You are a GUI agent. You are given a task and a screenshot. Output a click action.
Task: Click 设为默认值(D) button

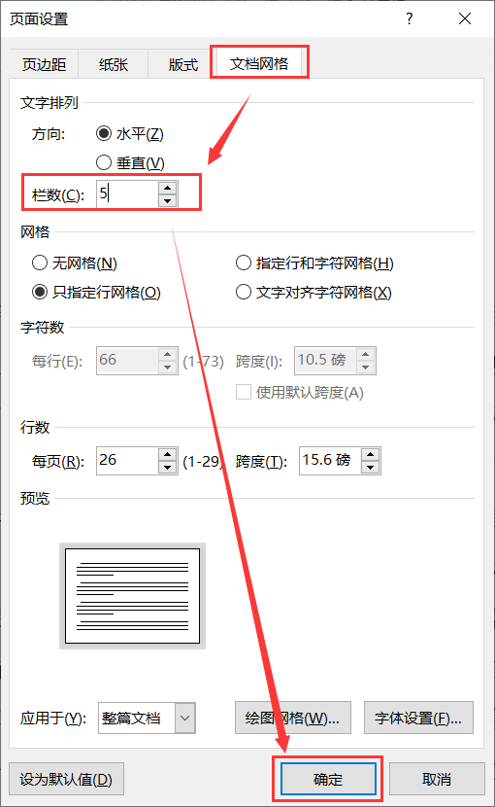point(66,779)
